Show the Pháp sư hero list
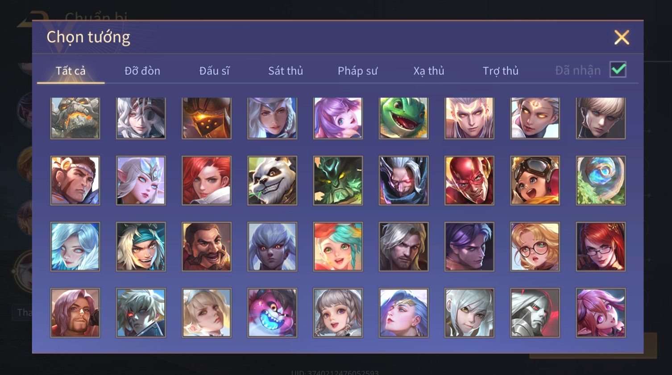Image resolution: width=672 pixels, height=375 pixels. (357, 71)
